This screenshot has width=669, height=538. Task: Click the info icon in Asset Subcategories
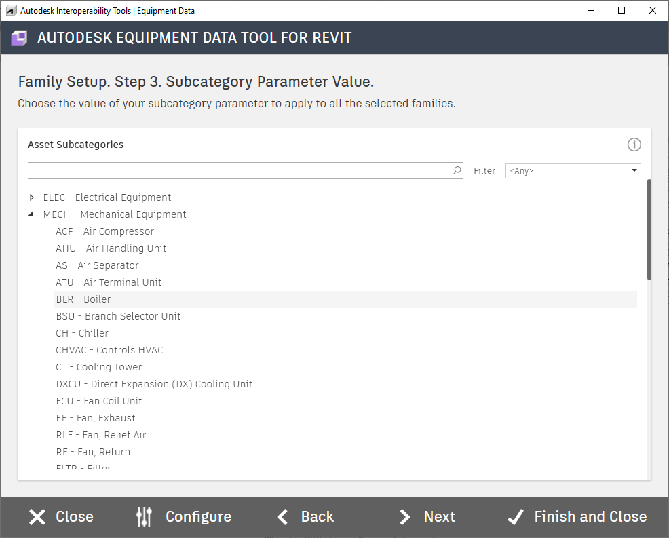point(634,145)
